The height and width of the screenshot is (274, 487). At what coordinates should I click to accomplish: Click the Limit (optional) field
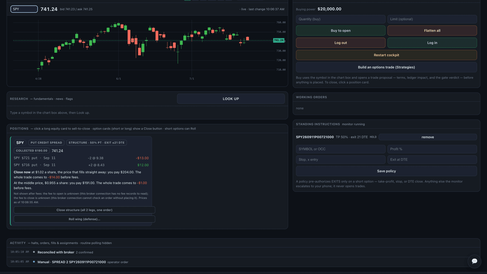point(432,19)
